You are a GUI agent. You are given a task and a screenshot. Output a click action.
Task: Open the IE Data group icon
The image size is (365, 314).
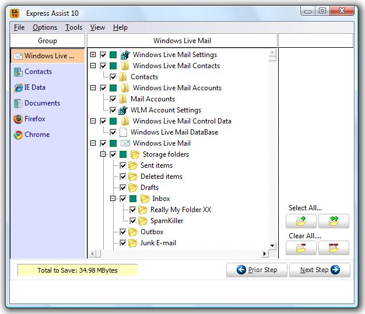tap(19, 87)
